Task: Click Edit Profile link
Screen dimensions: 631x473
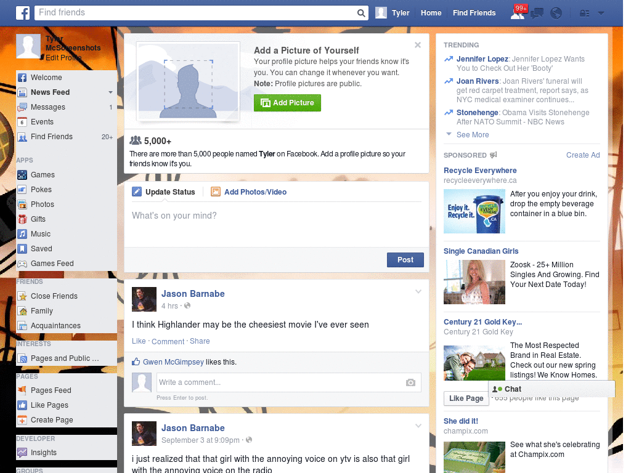Action: 63,58
